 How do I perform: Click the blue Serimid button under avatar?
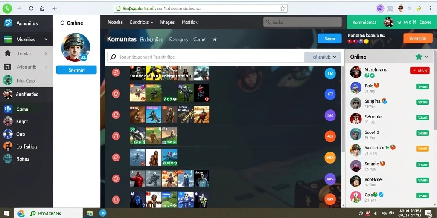click(x=76, y=70)
